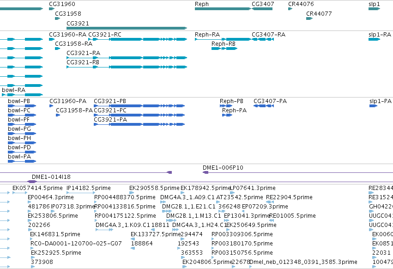Select the RP004133816.5prime EST label
The width and height of the screenshot is (393, 269).
[x=125, y=207]
